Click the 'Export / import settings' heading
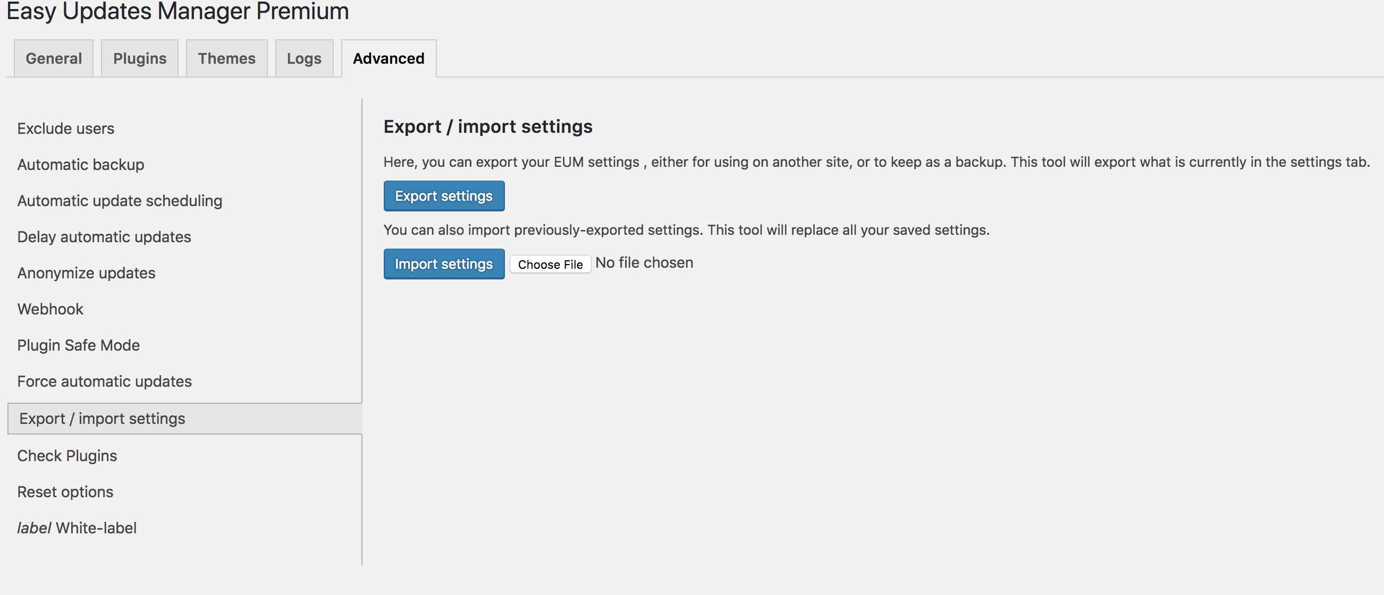This screenshot has height=595, width=1384. (x=488, y=127)
